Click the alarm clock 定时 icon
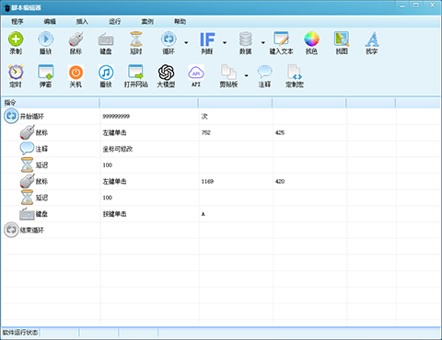 click(x=16, y=73)
